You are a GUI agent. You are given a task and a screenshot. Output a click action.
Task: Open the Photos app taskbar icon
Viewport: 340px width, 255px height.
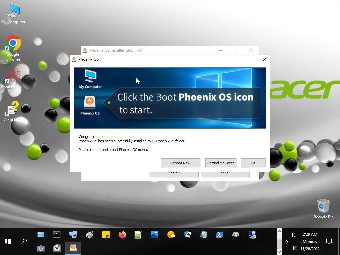tap(155, 235)
